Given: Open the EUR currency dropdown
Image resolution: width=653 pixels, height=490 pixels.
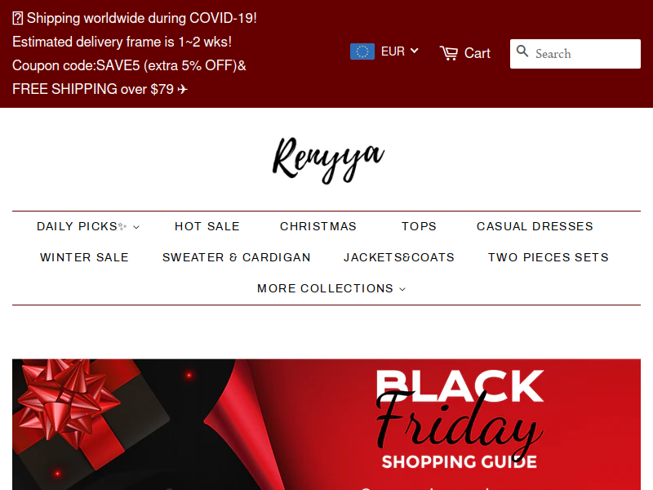Looking at the screenshot, I should pyautogui.click(x=399, y=51).
